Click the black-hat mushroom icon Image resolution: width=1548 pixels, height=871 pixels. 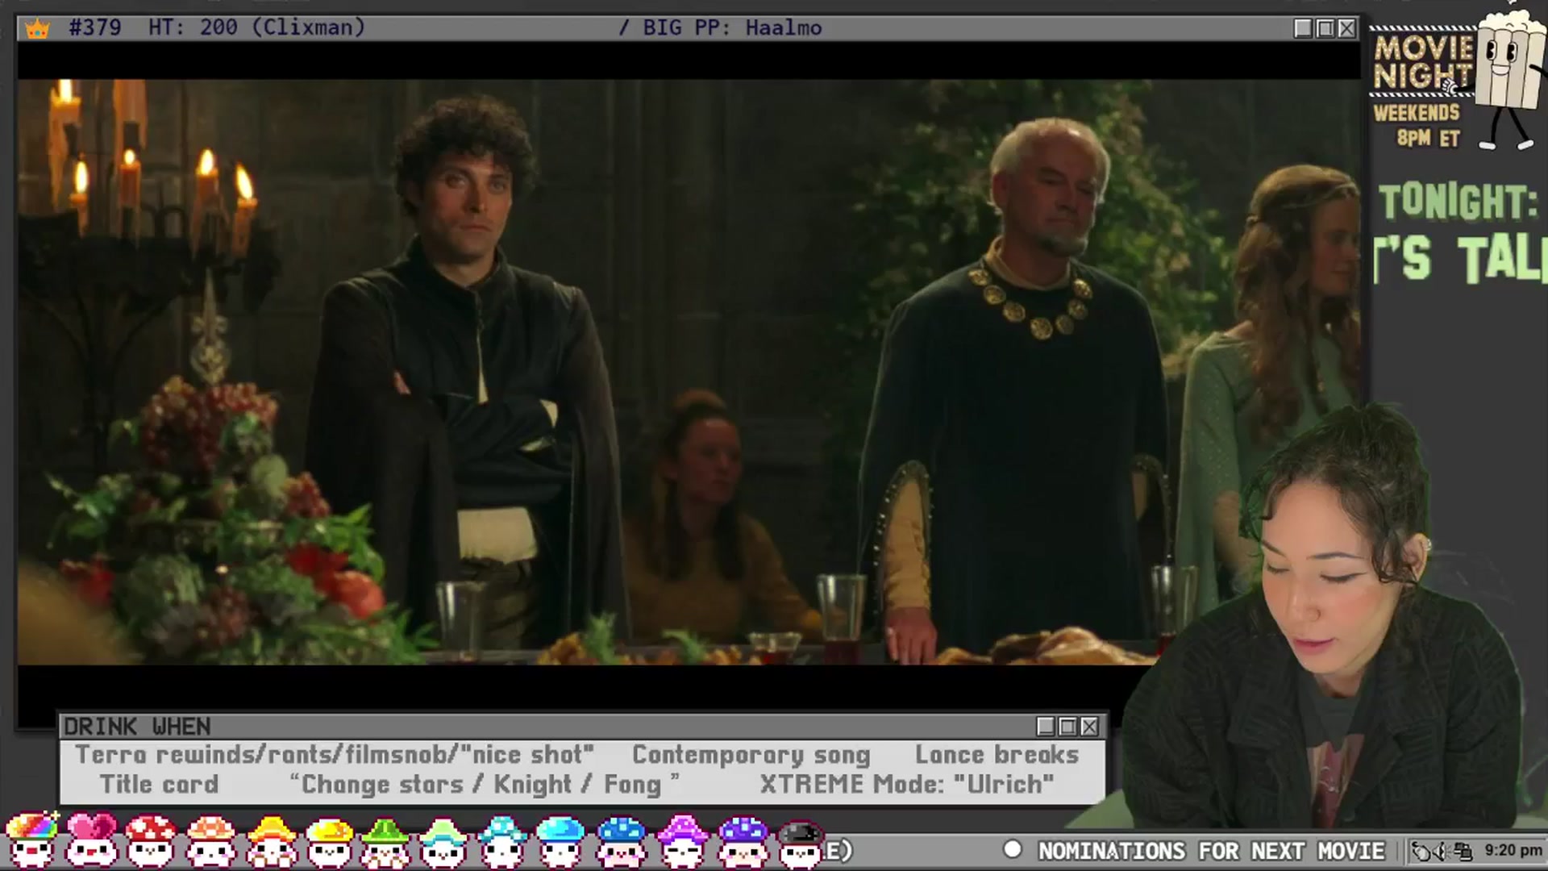point(801,844)
